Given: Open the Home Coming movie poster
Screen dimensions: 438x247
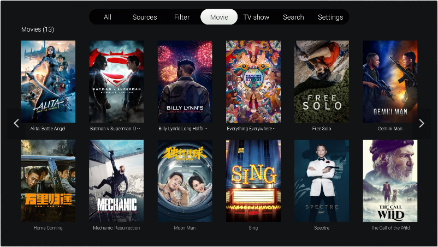Looking at the screenshot, I should coord(48,180).
